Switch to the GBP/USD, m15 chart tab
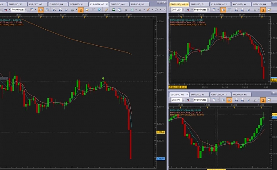 coord(220,95)
